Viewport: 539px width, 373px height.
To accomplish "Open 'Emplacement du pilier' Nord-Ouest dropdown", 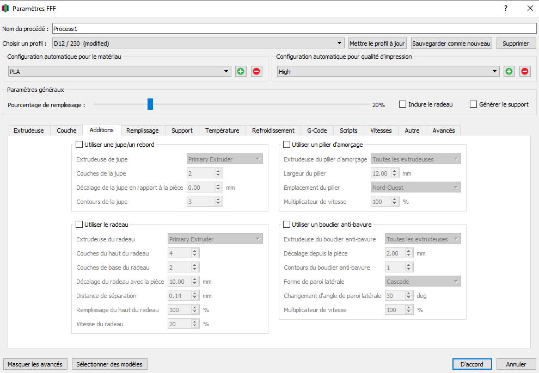I will (415, 188).
